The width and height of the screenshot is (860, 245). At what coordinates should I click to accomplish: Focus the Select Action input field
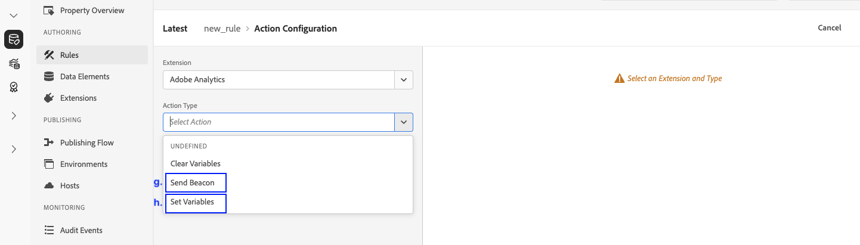coord(279,122)
